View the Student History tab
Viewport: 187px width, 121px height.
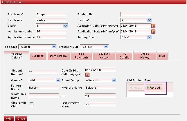click(104, 56)
